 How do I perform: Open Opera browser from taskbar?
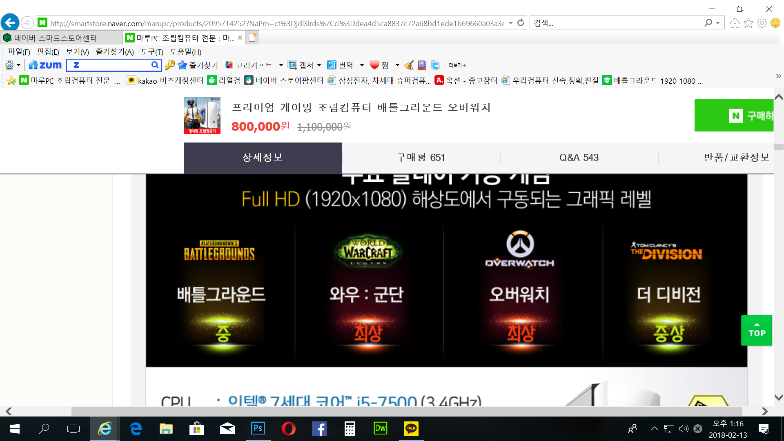pyautogui.click(x=289, y=428)
